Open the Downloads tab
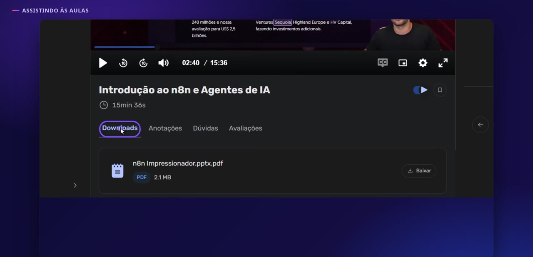Viewport: 533px width, 257px height. pyautogui.click(x=120, y=128)
